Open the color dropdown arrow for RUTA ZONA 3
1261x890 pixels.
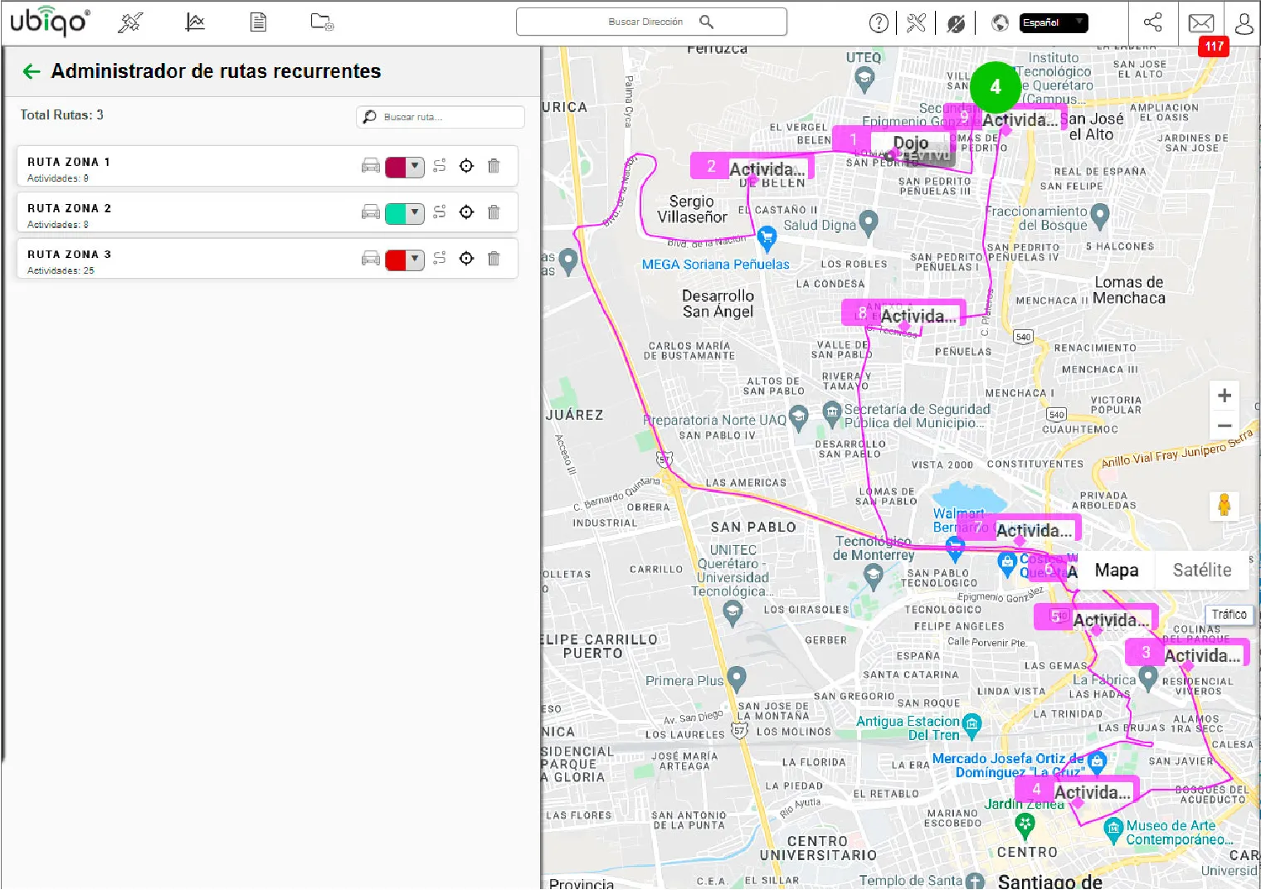click(x=415, y=259)
